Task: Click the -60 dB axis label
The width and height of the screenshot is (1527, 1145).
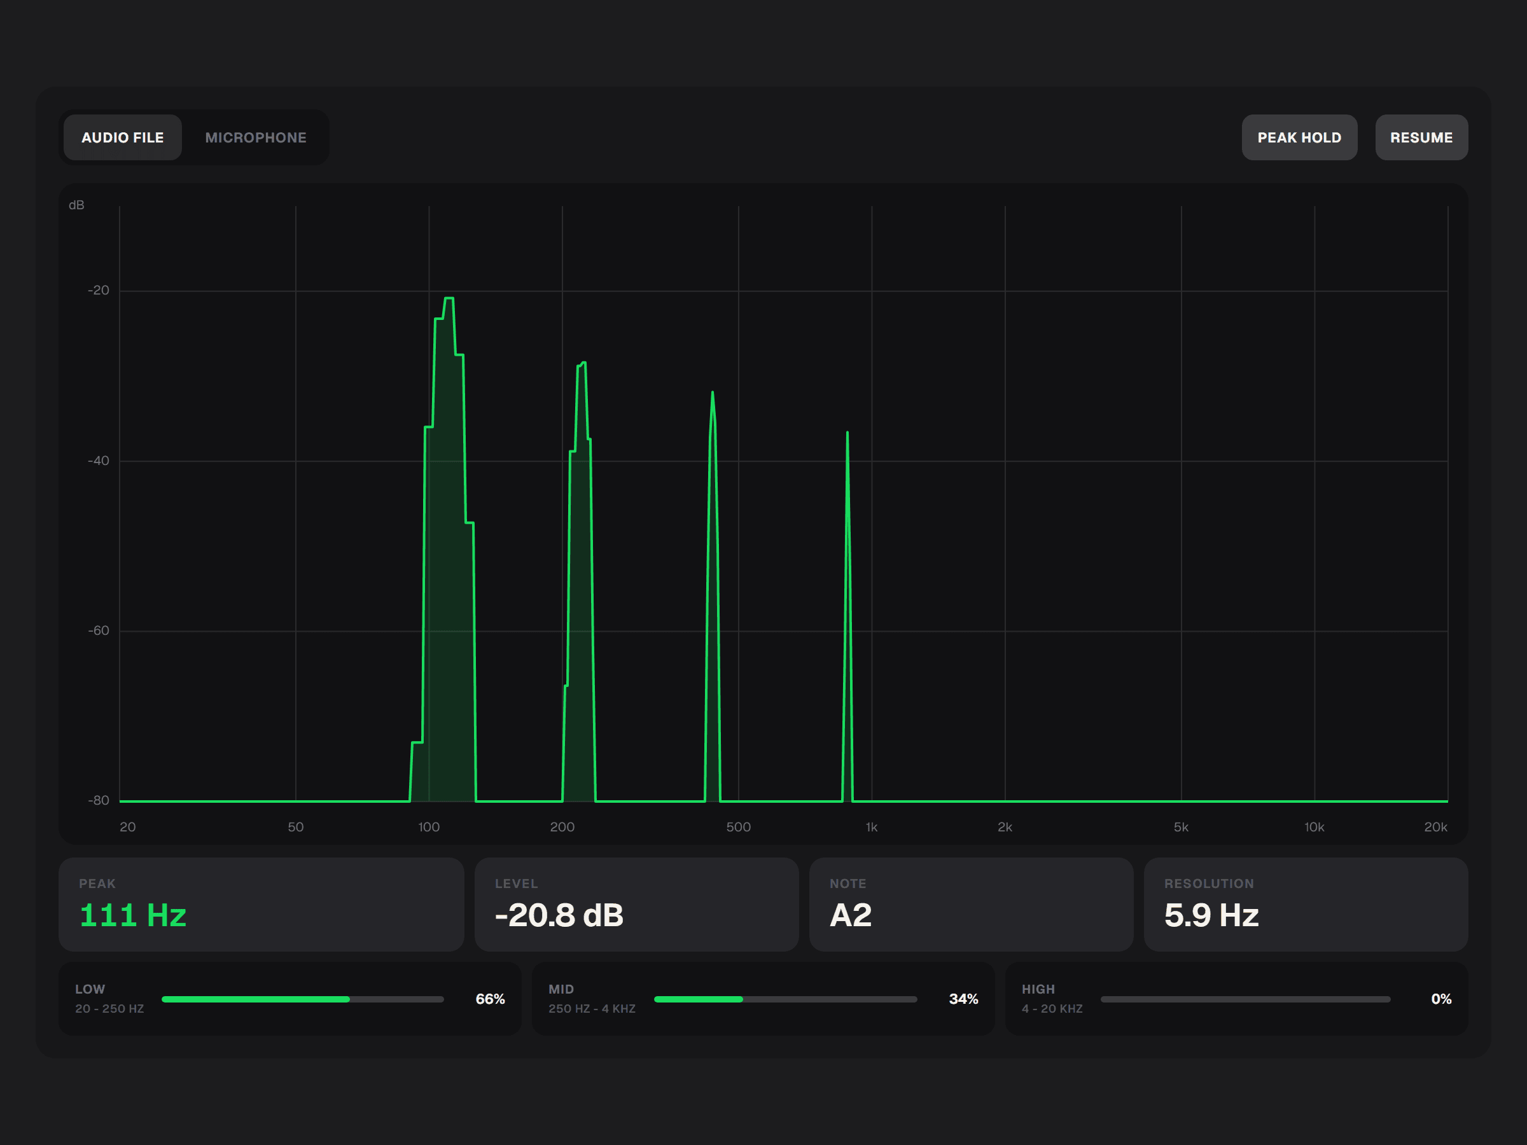Action: tap(99, 630)
